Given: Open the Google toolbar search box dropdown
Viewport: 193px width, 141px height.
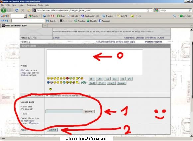Looking at the screenshot, I should (26, 16).
